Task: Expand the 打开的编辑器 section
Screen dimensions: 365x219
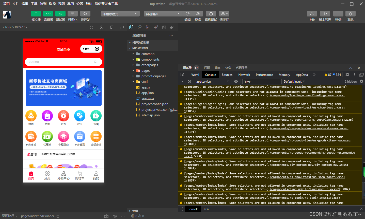Action: (152, 43)
